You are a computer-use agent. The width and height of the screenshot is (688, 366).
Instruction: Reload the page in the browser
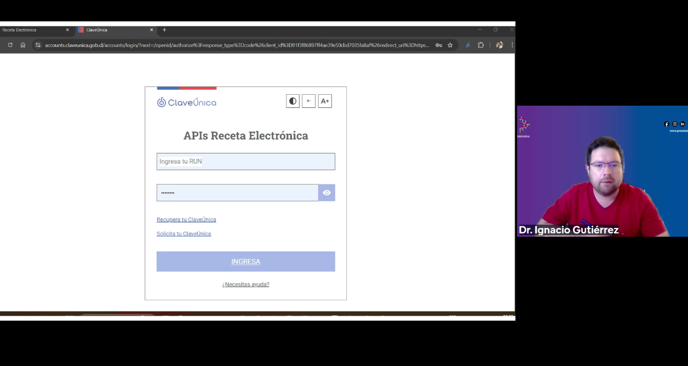click(x=10, y=45)
